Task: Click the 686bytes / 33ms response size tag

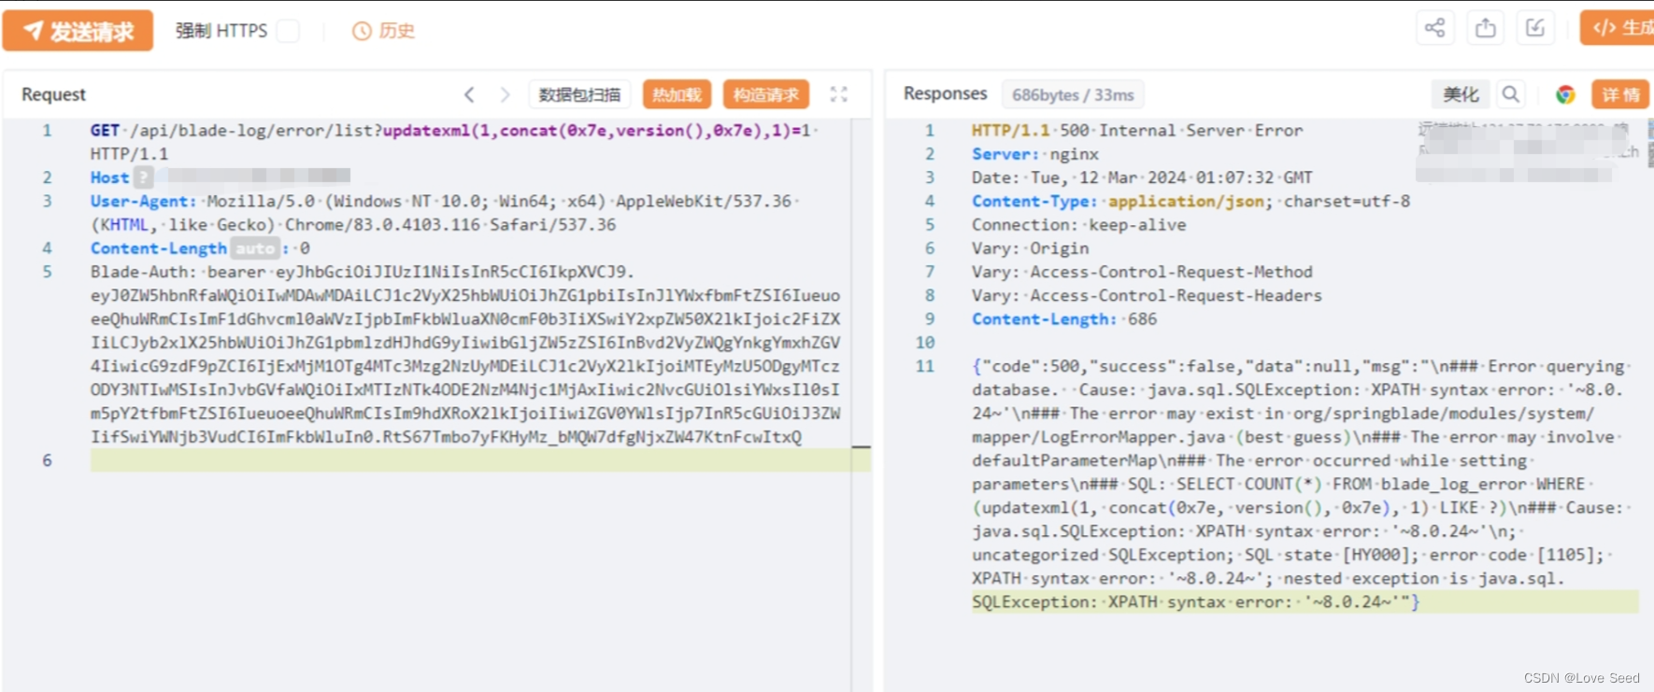Action: [1073, 94]
